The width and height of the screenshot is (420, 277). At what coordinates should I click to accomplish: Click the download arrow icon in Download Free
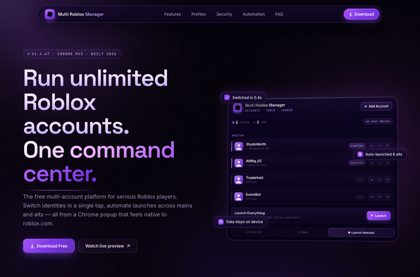click(32, 246)
